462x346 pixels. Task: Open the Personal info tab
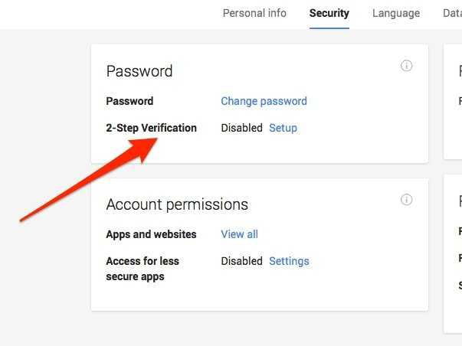pos(254,13)
